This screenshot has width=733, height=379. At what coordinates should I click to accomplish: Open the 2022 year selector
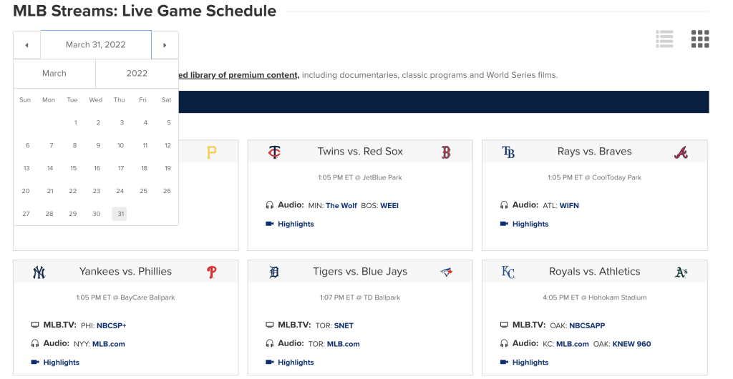click(137, 73)
